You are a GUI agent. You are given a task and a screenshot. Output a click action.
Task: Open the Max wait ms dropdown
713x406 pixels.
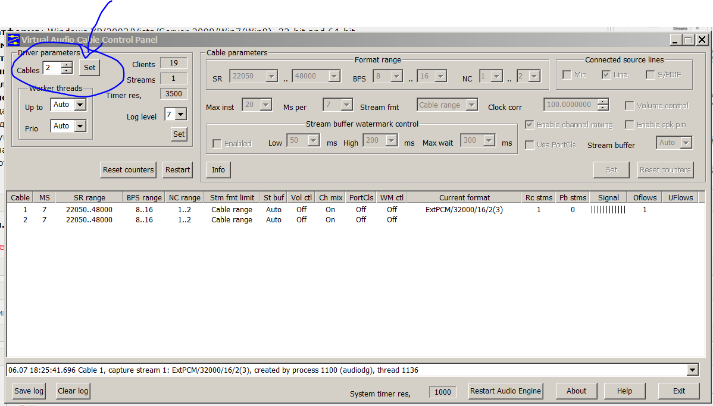click(x=489, y=141)
